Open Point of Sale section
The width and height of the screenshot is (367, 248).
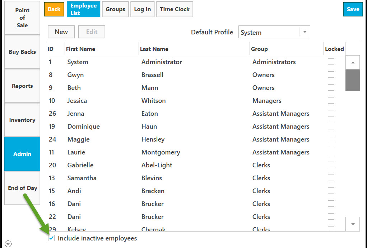click(22, 18)
